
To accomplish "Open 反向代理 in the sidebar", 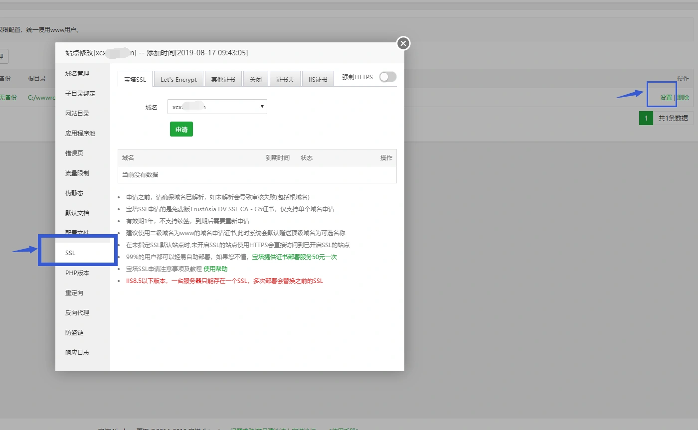I will [77, 313].
